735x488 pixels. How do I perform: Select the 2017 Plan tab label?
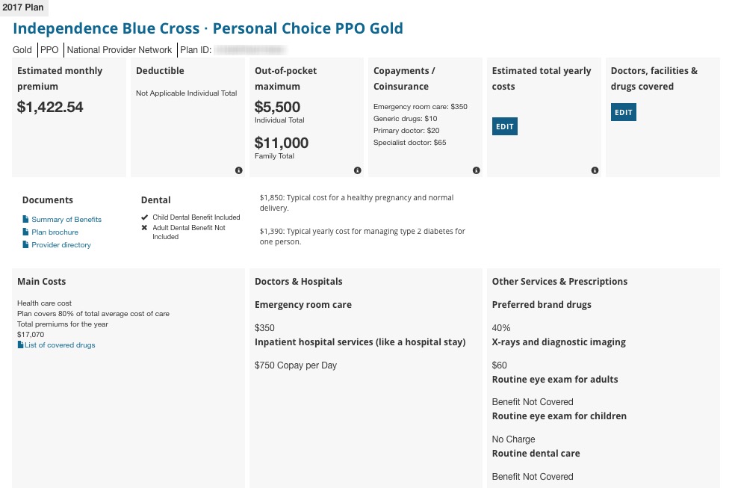(23, 8)
